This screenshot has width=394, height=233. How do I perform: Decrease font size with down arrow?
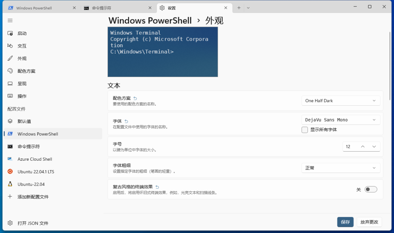point(374,146)
